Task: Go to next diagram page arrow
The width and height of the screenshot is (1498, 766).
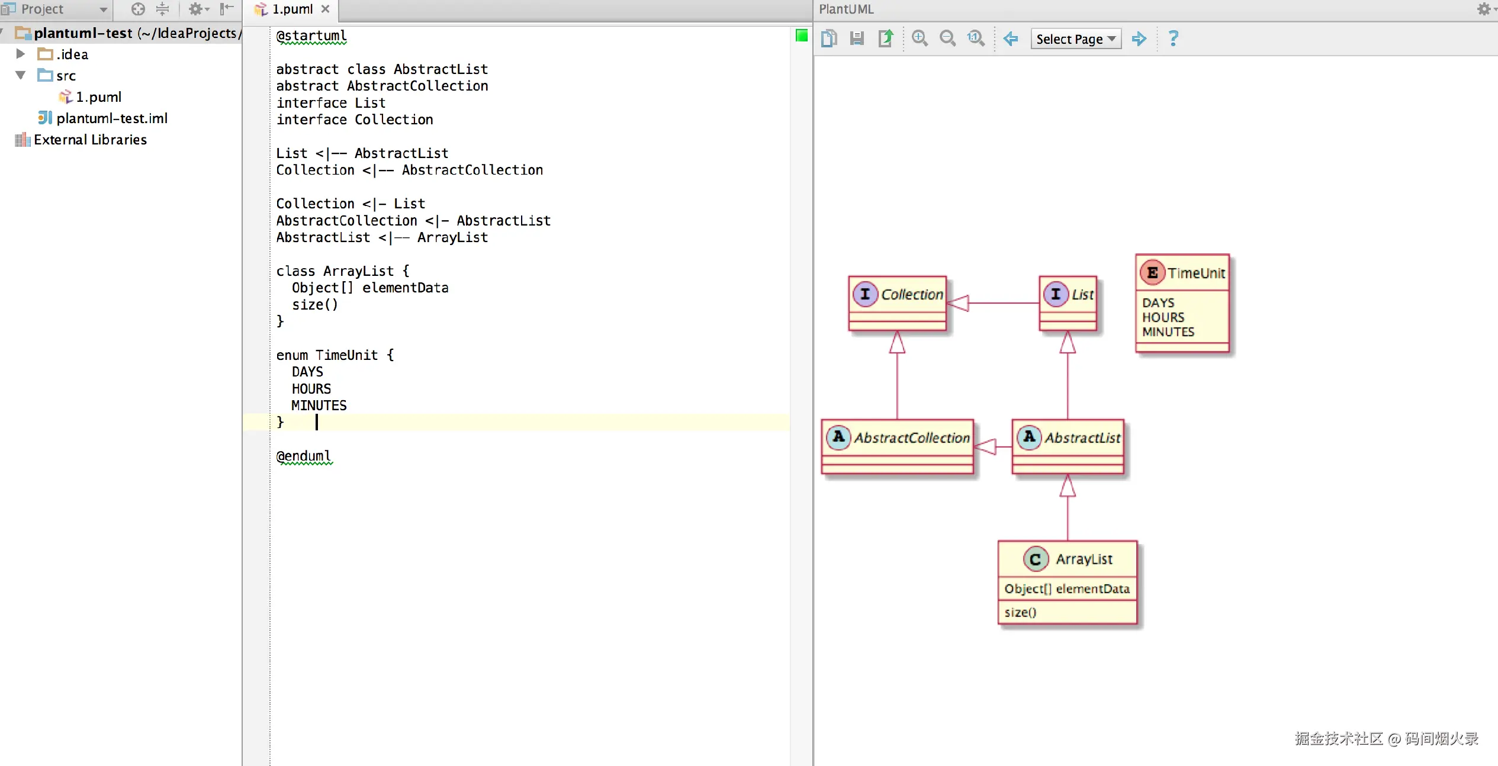Action: [x=1139, y=39]
